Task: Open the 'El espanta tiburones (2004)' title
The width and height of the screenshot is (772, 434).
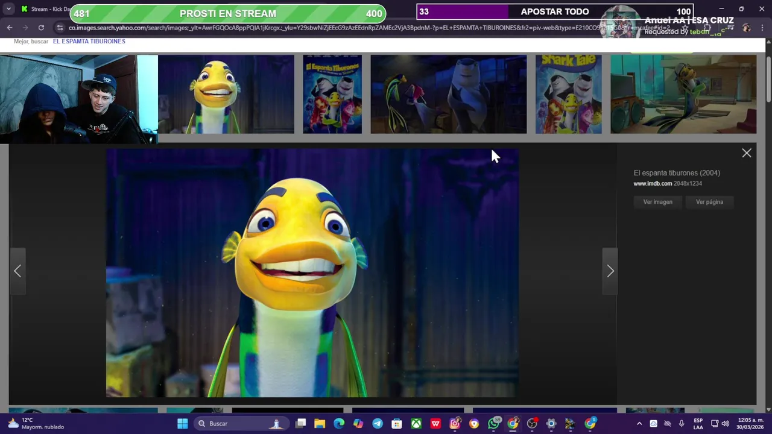Action: click(x=677, y=173)
